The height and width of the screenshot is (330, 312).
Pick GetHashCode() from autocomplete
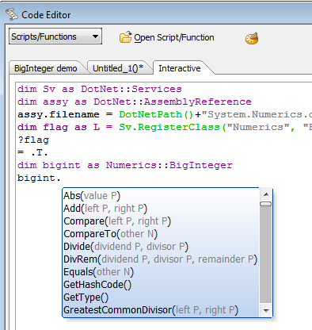(x=161, y=285)
